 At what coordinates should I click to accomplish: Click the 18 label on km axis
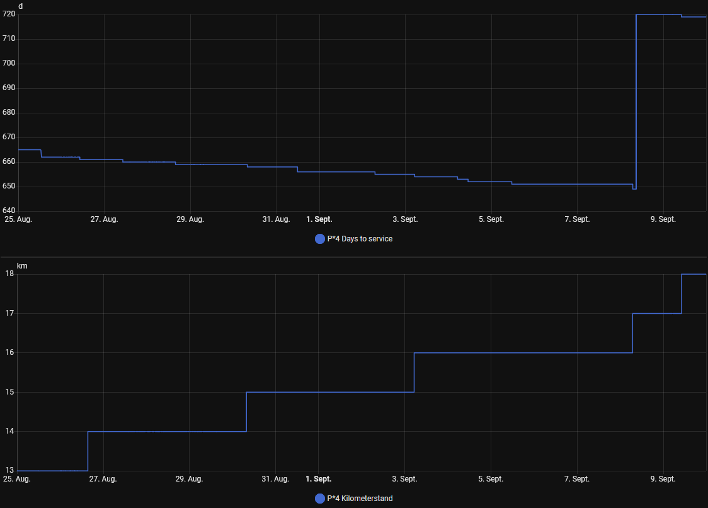pos(9,274)
